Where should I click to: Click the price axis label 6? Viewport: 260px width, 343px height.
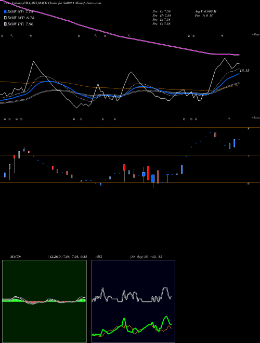(x=249, y=183)
